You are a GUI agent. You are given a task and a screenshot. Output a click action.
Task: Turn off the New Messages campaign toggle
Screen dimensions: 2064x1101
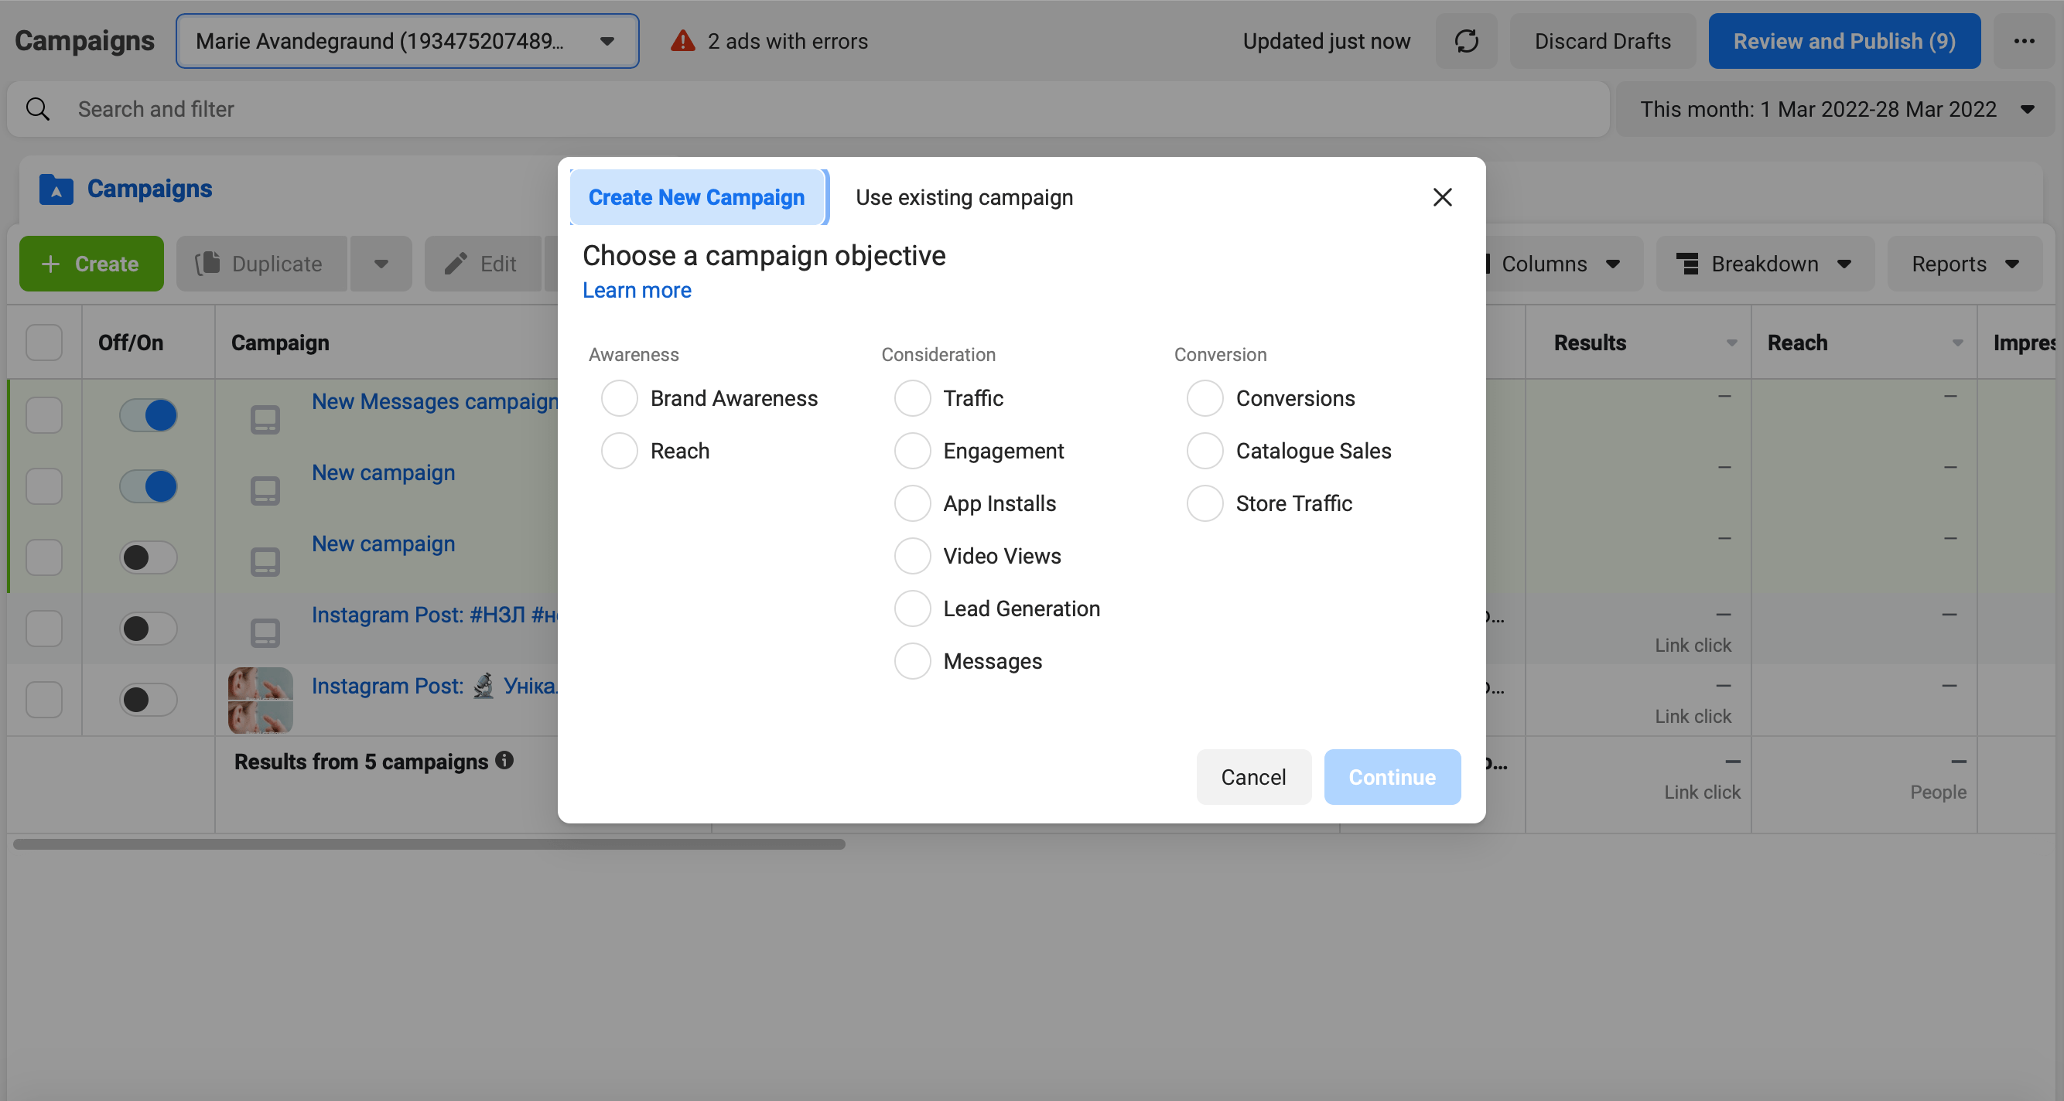(x=149, y=414)
